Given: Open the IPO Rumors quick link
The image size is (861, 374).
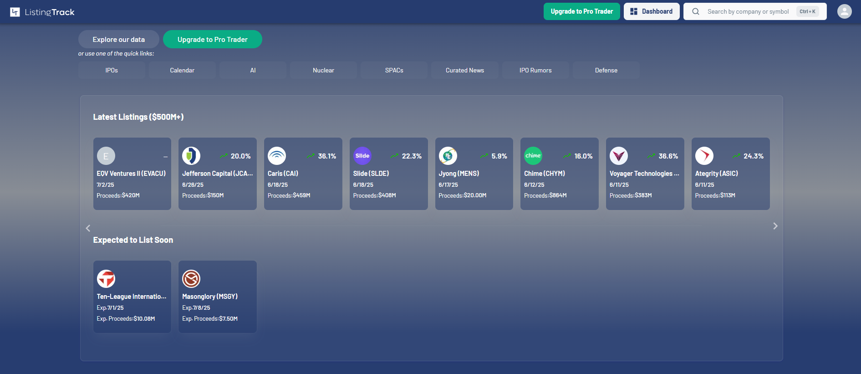Looking at the screenshot, I should click(535, 71).
